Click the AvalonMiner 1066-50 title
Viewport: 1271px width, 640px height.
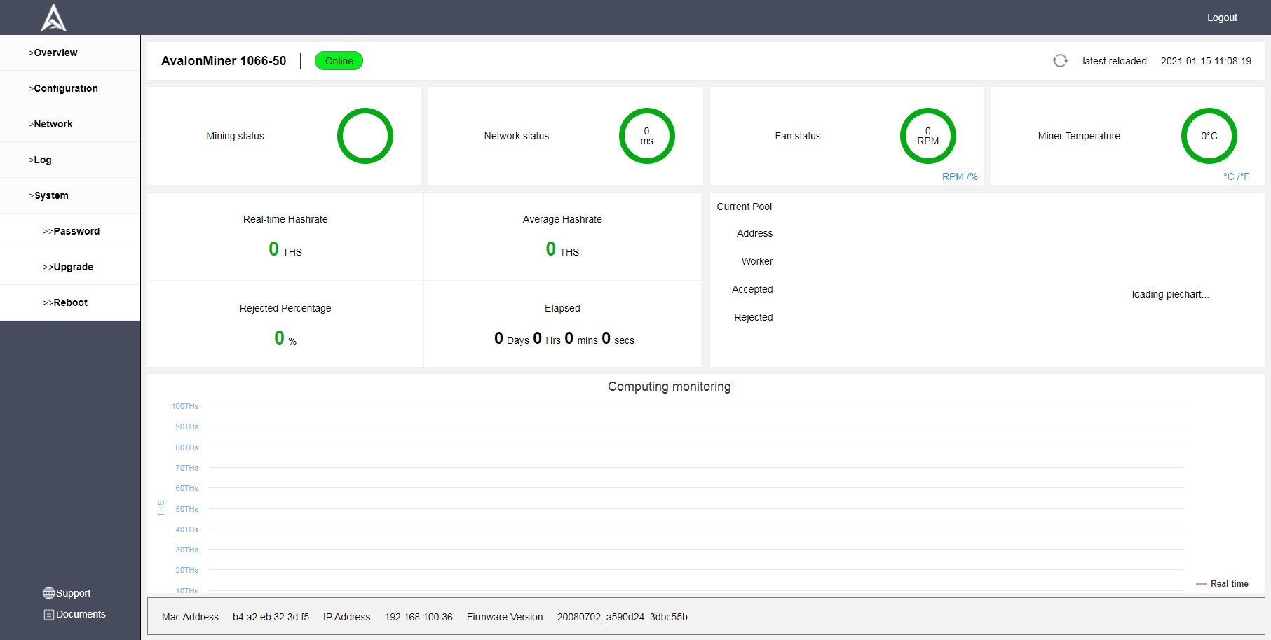[224, 61]
